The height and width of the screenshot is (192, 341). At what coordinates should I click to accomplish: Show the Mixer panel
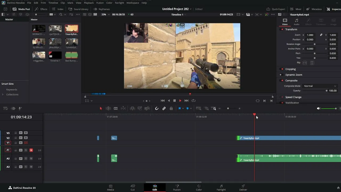(x=296, y=9)
